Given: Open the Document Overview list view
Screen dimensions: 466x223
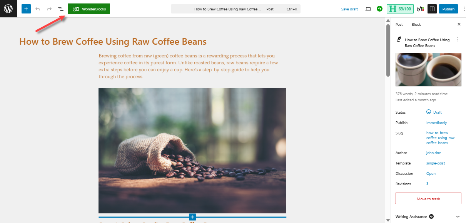Looking at the screenshot, I should (x=60, y=8).
